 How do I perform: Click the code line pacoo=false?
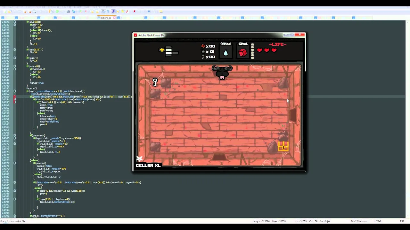[44, 166]
